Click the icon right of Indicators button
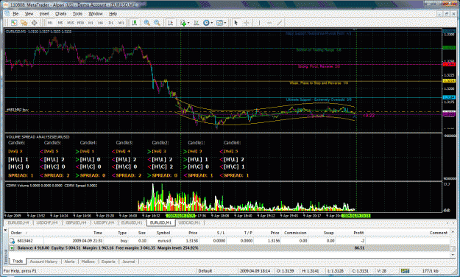Viewport: 460px width, 277px height. pos(196,23)
